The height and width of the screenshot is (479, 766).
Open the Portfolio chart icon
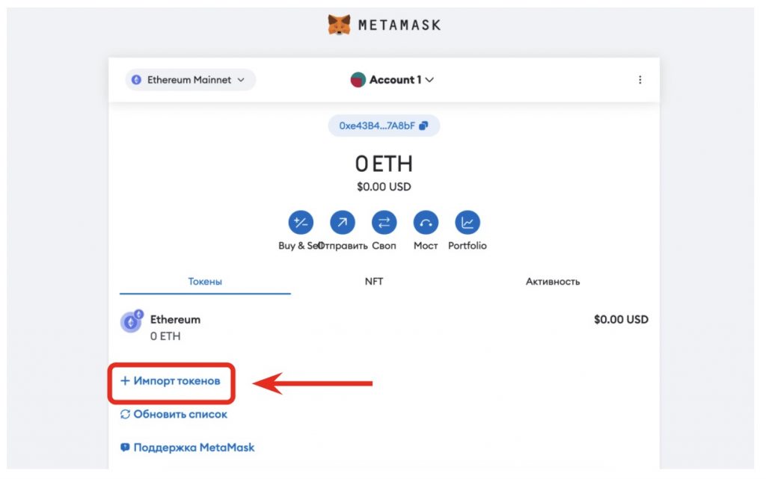point(468,223)
